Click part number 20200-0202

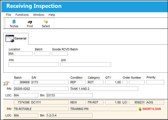click(x=41, y=89)
